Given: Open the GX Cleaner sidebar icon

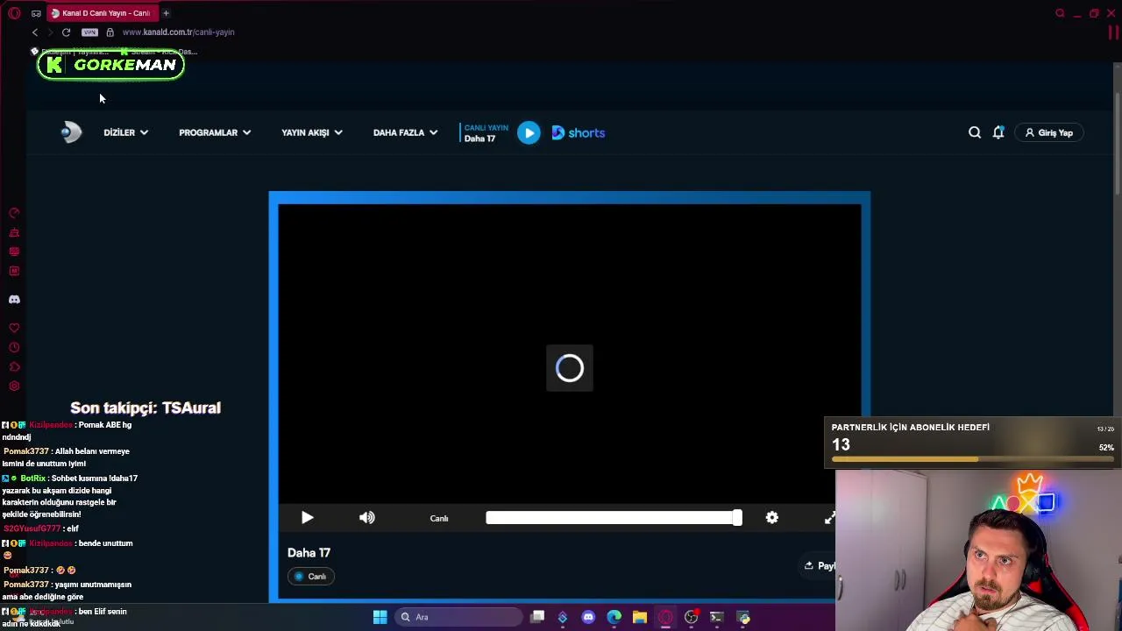Looking at the screenshot, I should 14,232.
